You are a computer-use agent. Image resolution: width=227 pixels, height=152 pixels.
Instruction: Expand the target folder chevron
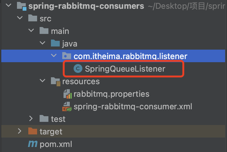pyautogui.click(x=19, y=131)
